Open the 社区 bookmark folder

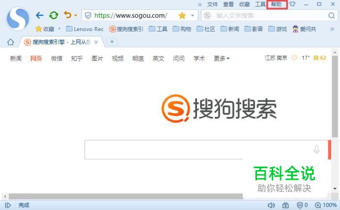tap(206, 29)
